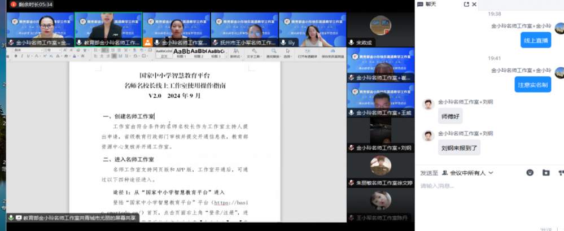Select the 王小军名师工作室陈丹 participant tile
564x231 pixels.
pos(381,204)
